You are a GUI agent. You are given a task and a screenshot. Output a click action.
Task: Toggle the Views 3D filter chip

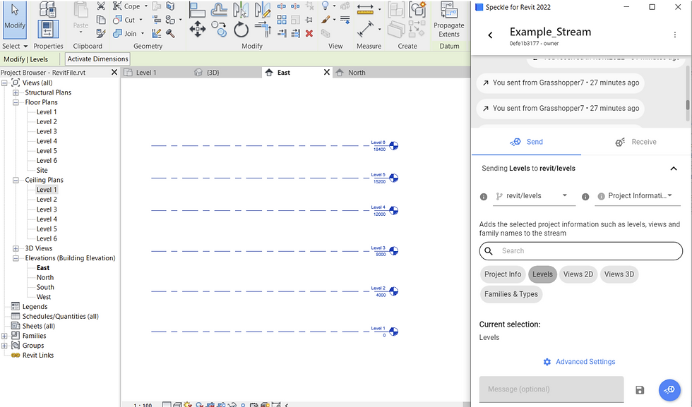[619, 274]
